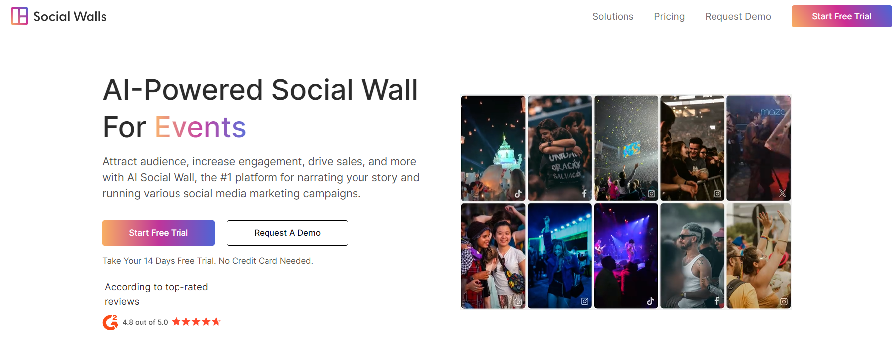Screen dimensions: 893x338
Task: Click the TikTok icon on the purple stage photo
Action: (650, 301)
